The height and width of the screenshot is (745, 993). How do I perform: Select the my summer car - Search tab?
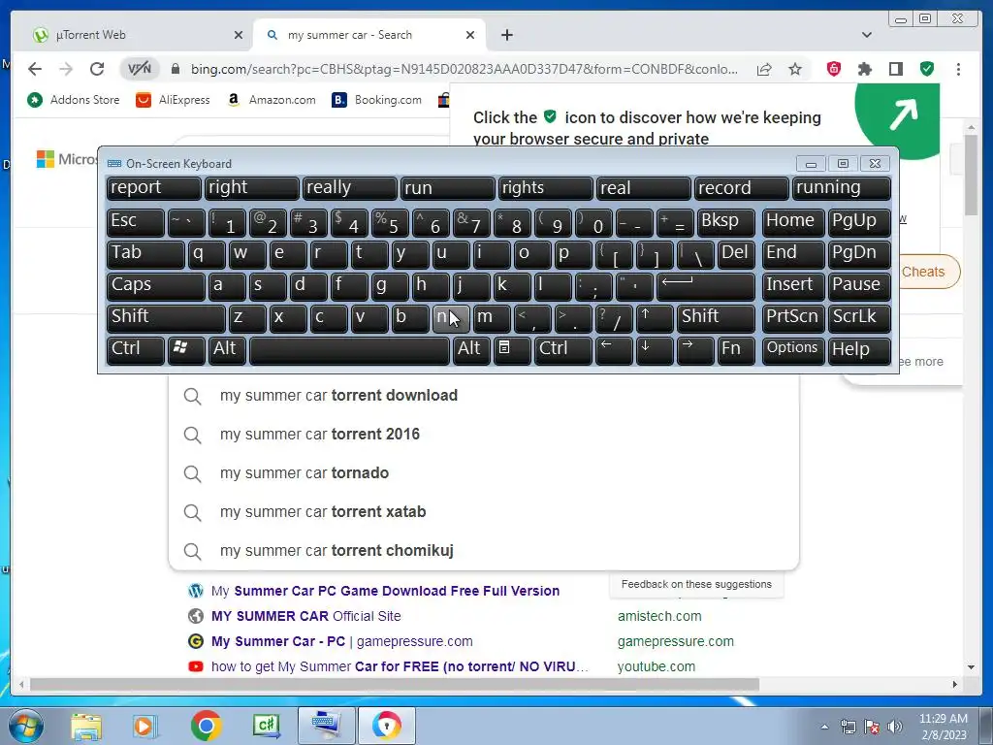(369, 35)
